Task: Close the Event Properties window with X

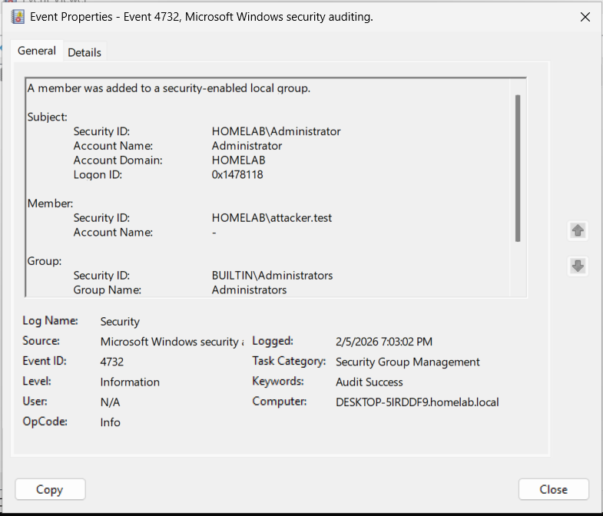Action: pyautogui.click(x=585, y=17)
